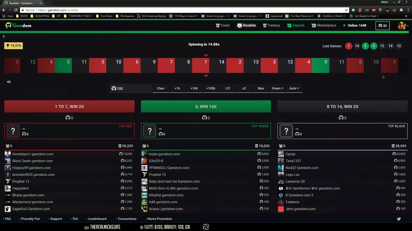Viewport: 412px width, 231px height.
Task: Click the browser back arrow
Action: click(x=4, y=10)
